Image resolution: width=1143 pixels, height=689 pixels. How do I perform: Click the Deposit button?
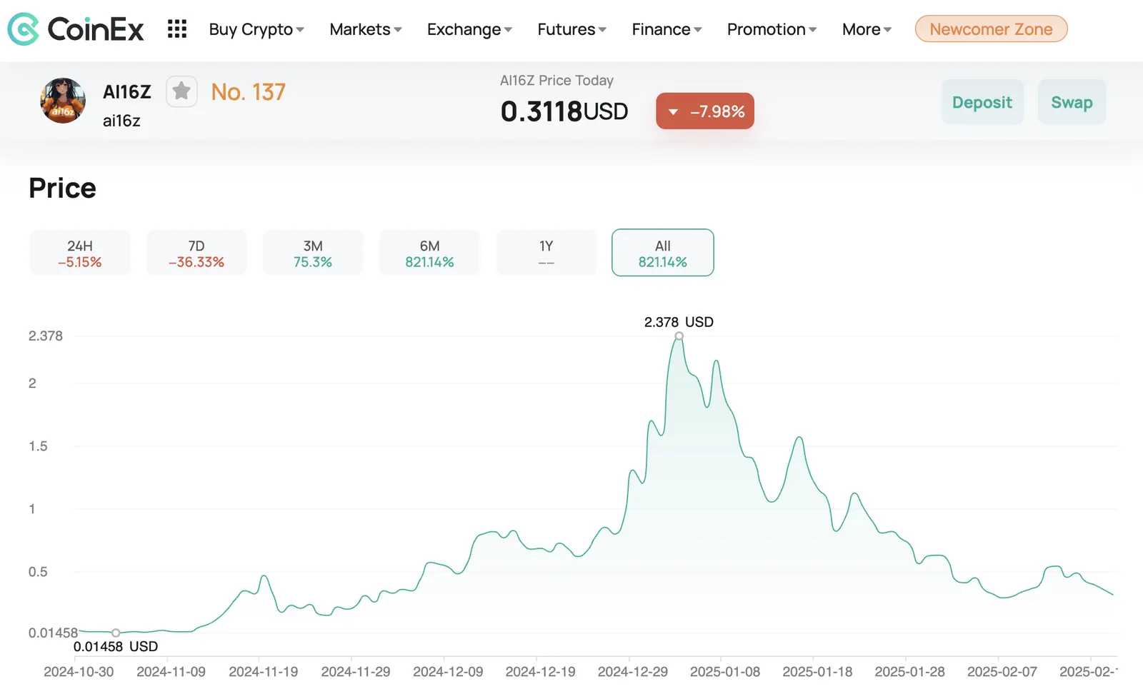[982, 102]
